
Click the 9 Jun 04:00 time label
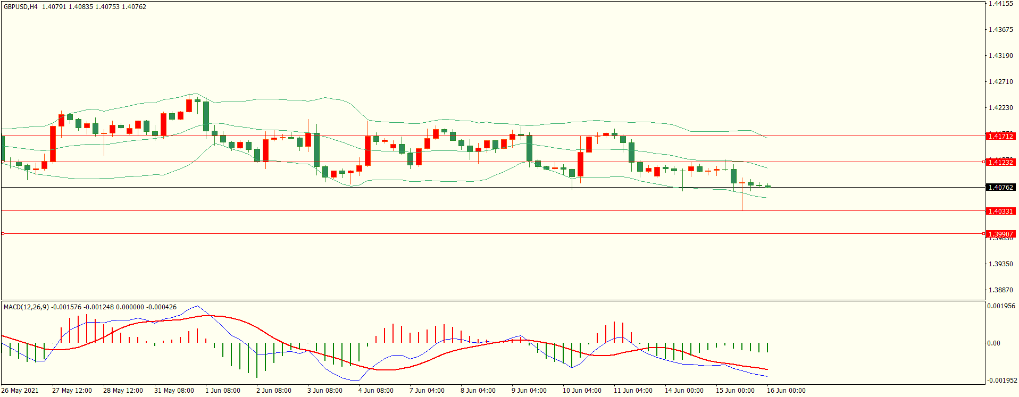[x=529, y=390]
